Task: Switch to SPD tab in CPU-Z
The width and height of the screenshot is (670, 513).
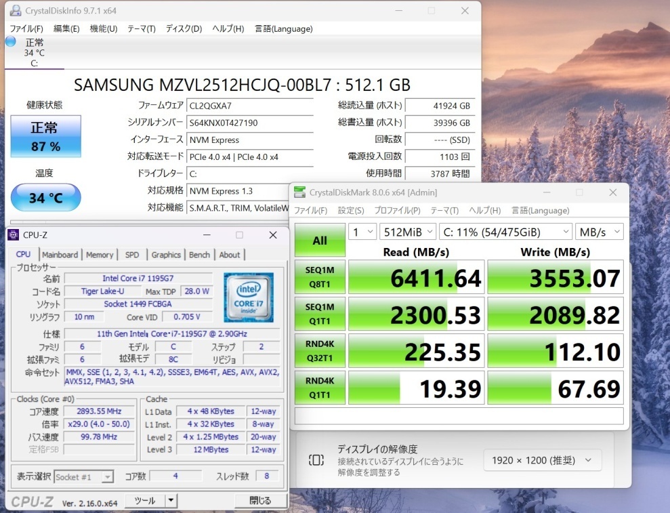Action: tap(132, 255)
